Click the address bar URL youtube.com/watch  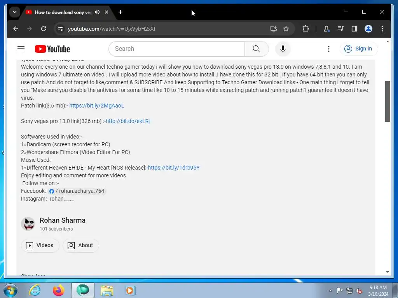coord(112,29)
